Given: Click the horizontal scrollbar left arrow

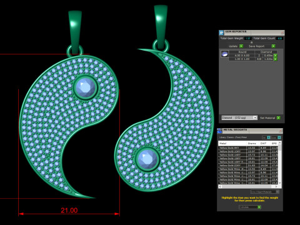Looking at the screenshot, I should coord(220,186).
